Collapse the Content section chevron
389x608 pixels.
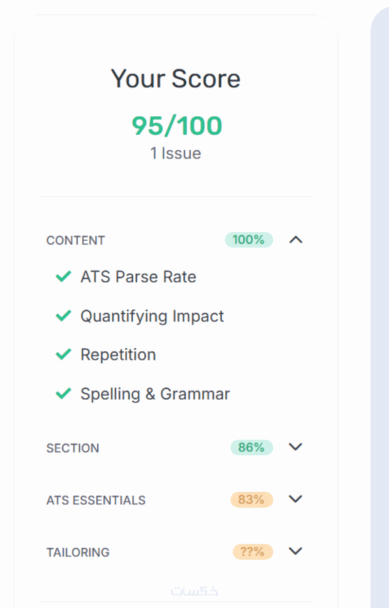[x=296, y=240]
